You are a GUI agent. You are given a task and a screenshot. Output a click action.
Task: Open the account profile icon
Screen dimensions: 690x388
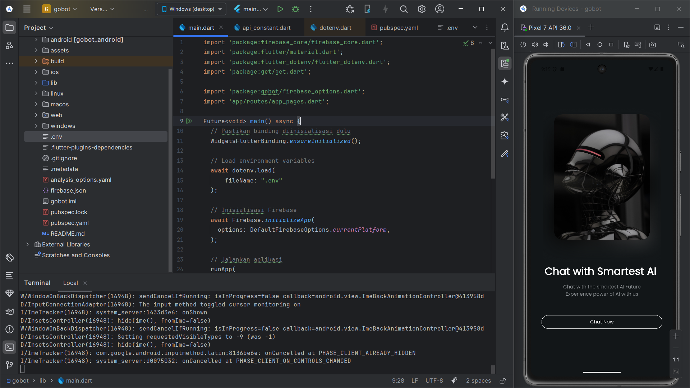coord(440,9)
